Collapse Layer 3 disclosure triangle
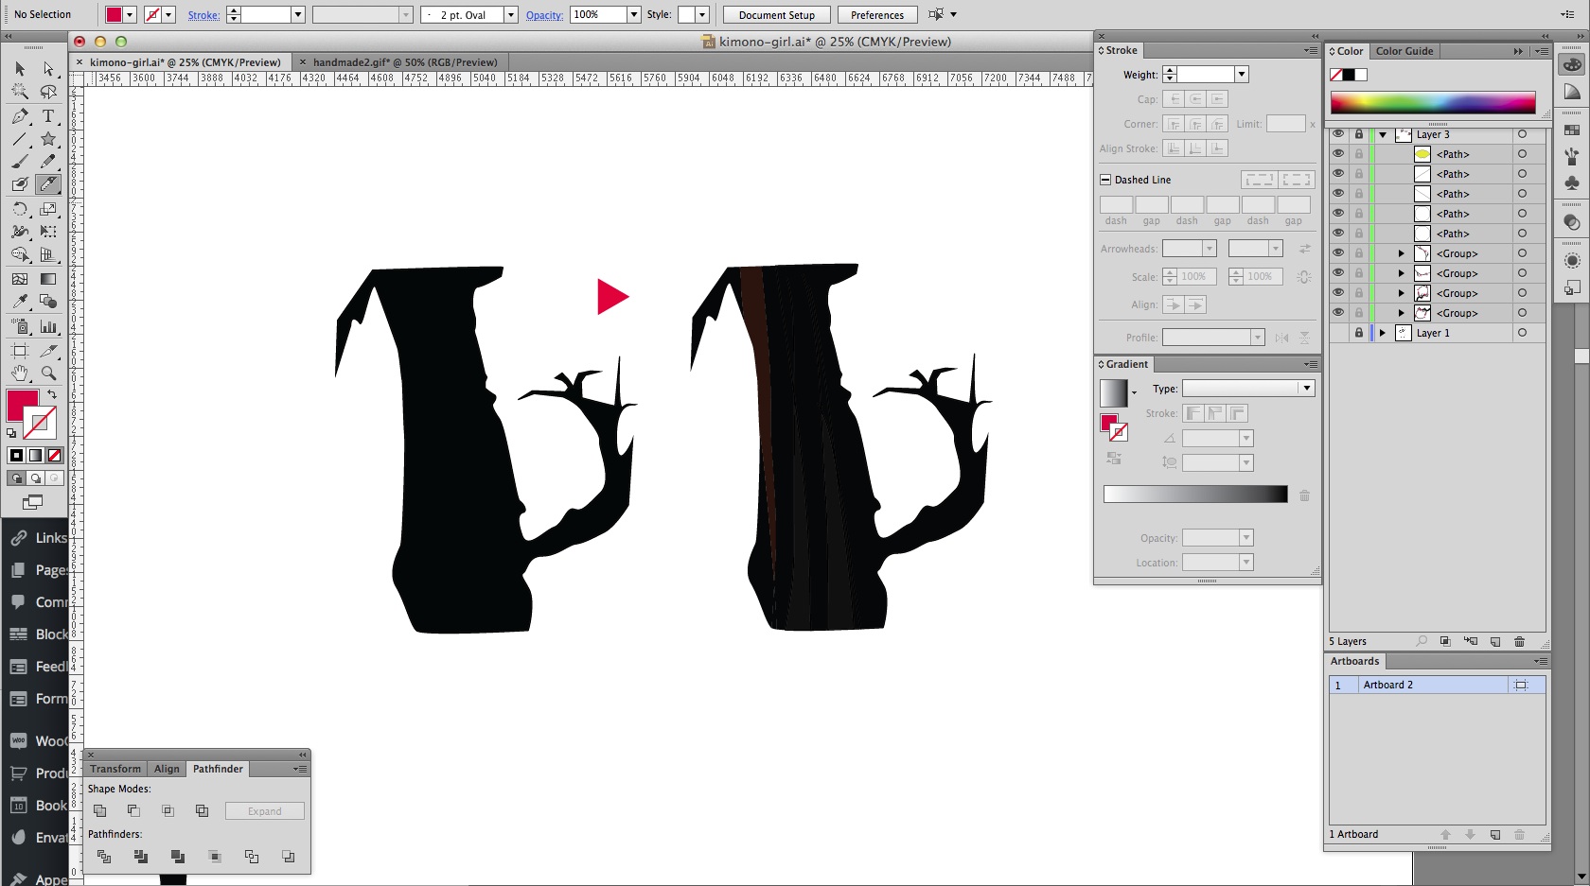The image size is (1590, 886). tap(1383, 134)
